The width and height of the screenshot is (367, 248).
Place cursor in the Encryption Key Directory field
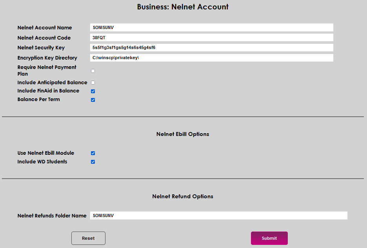[211, 58]
